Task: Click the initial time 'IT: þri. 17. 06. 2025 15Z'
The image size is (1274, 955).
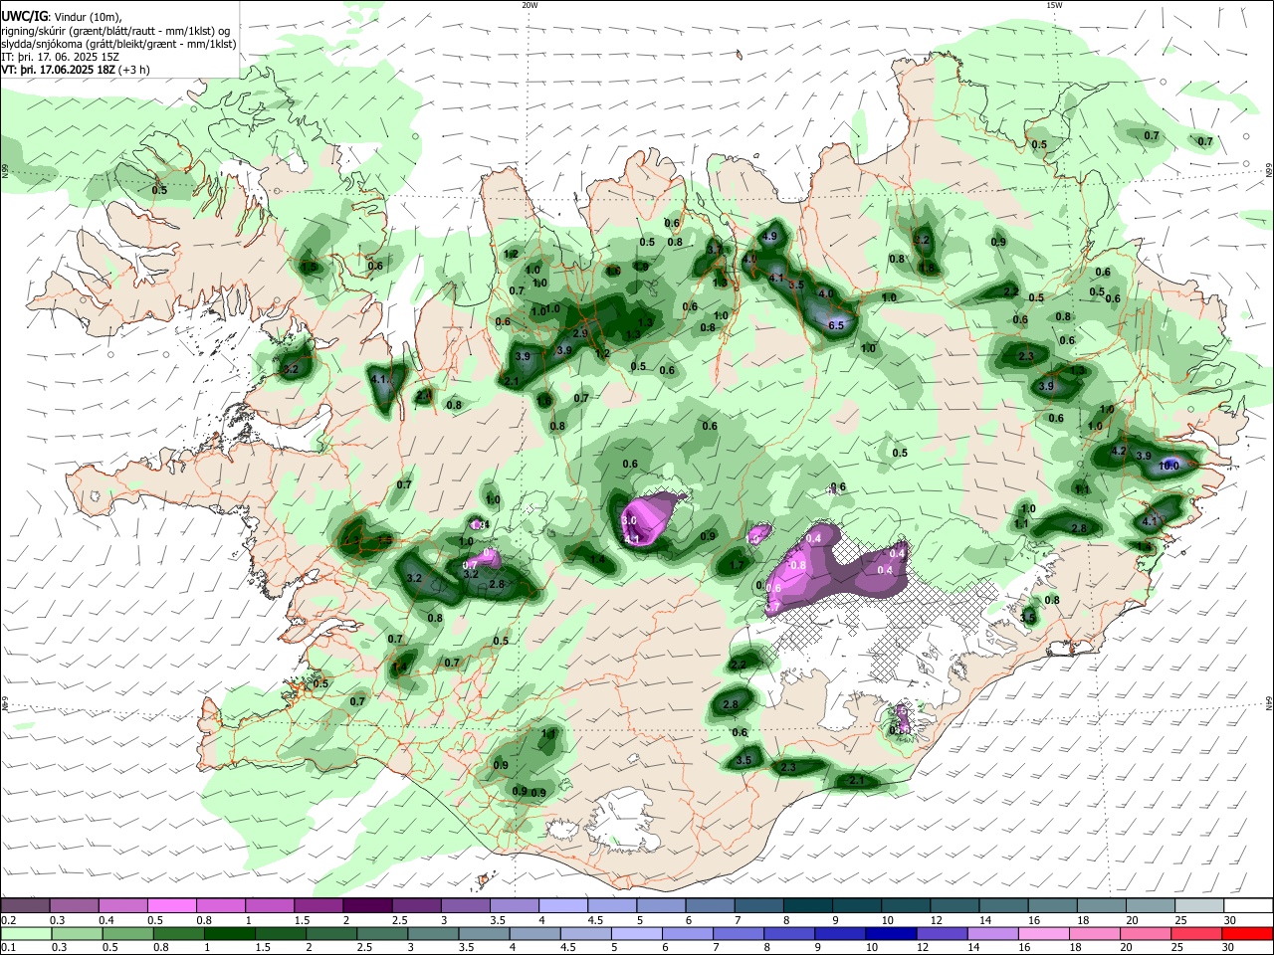Action: (60, 57)
